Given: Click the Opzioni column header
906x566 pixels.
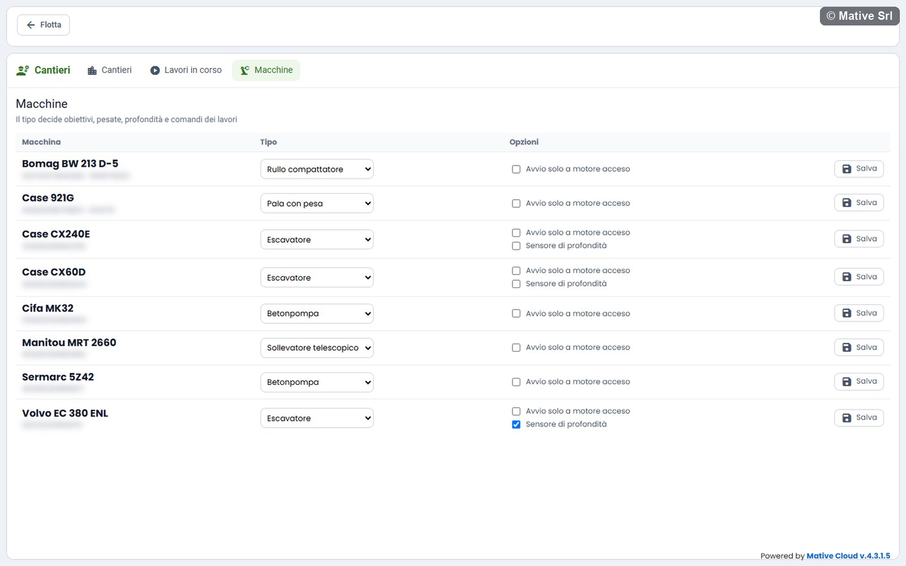Looking at the screenshot, I should click(x=524, y=142).
